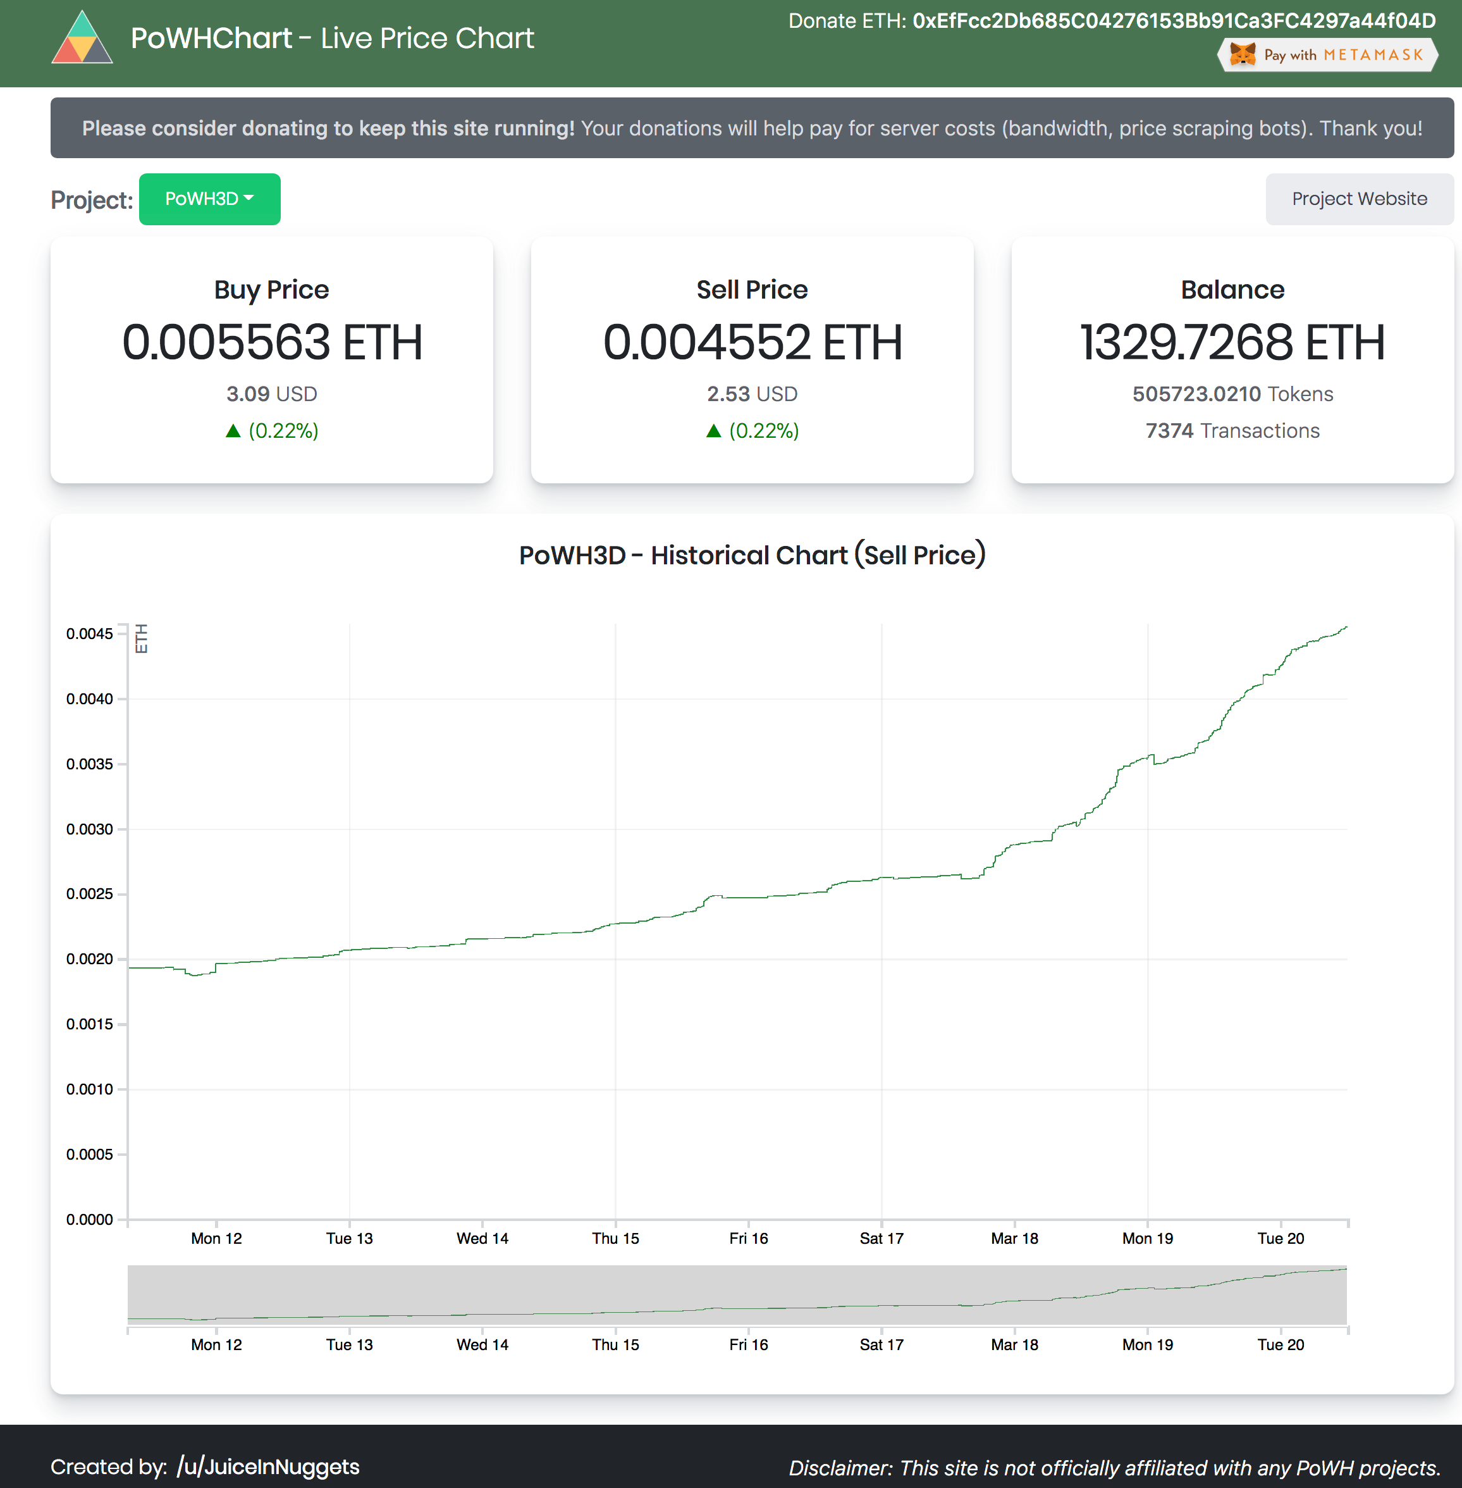Click the Historical Chart (Sell Price) heading

point(752,555)
